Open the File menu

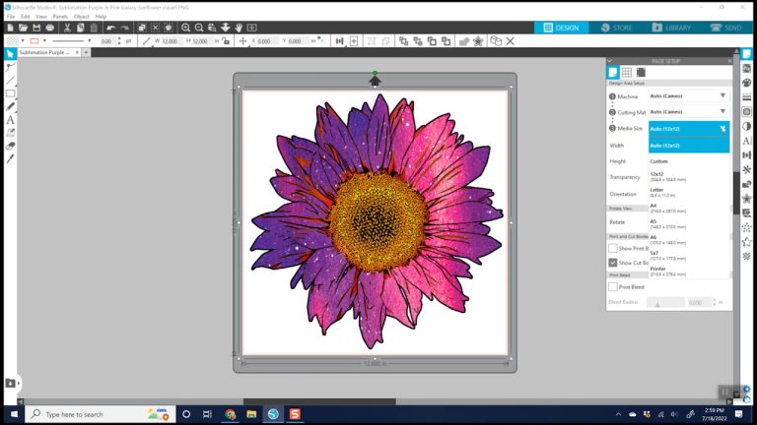coord(11,17)
